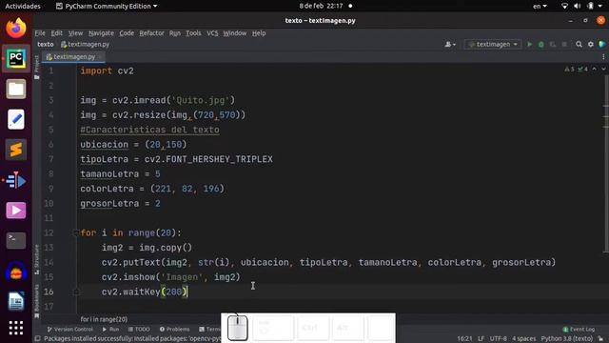Show Applications grid in the dock
609x343 pixels.
point(16,328)
